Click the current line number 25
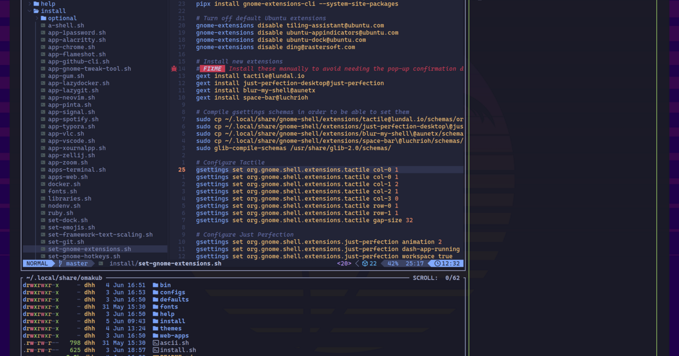The image size is (679, 356). pos(181,170)
